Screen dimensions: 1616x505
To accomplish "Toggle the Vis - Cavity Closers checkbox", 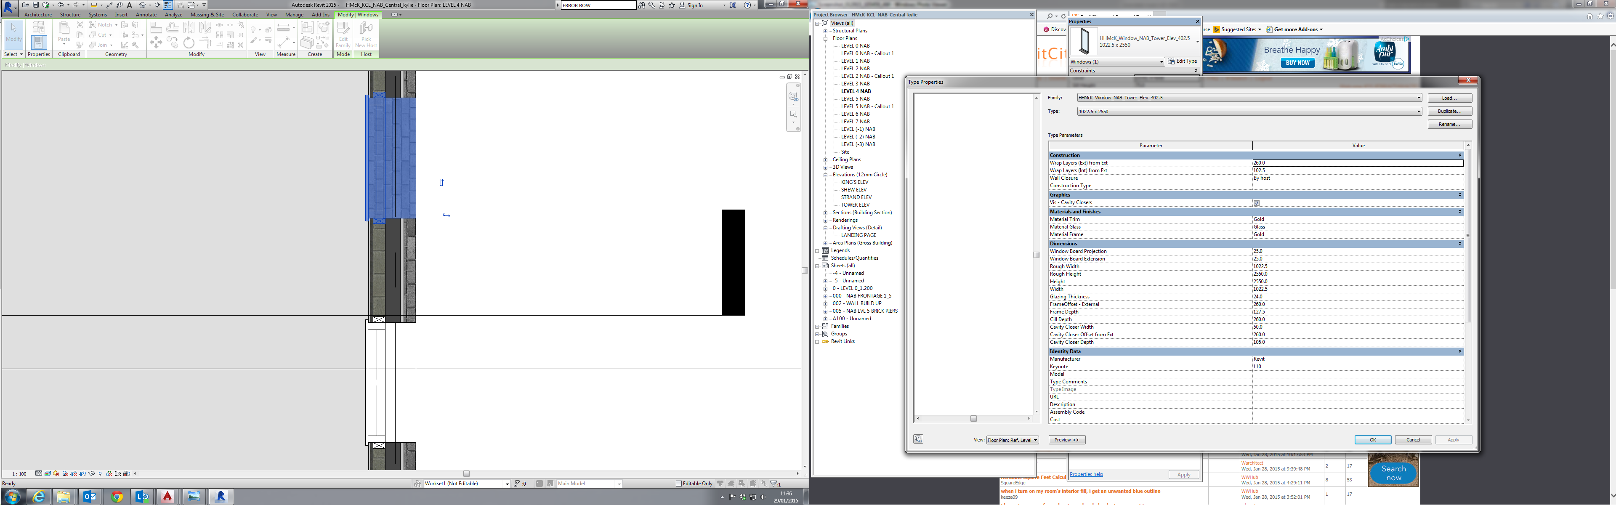I will pos(1257,202).
